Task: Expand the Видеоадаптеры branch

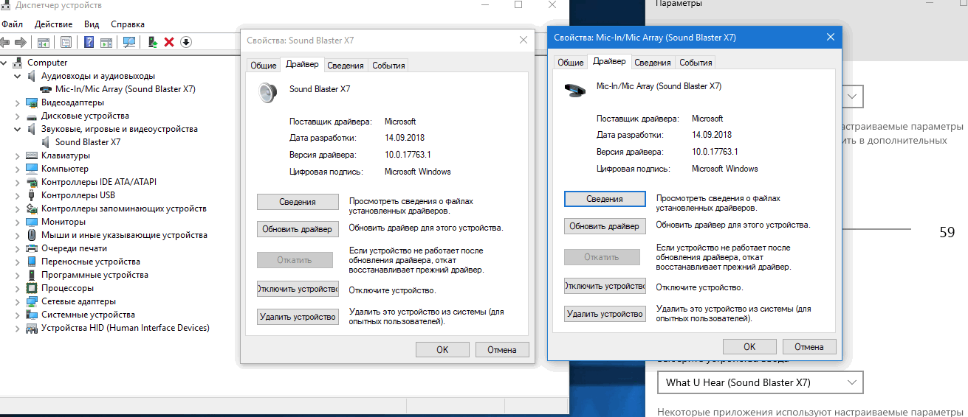Action: 18,102
